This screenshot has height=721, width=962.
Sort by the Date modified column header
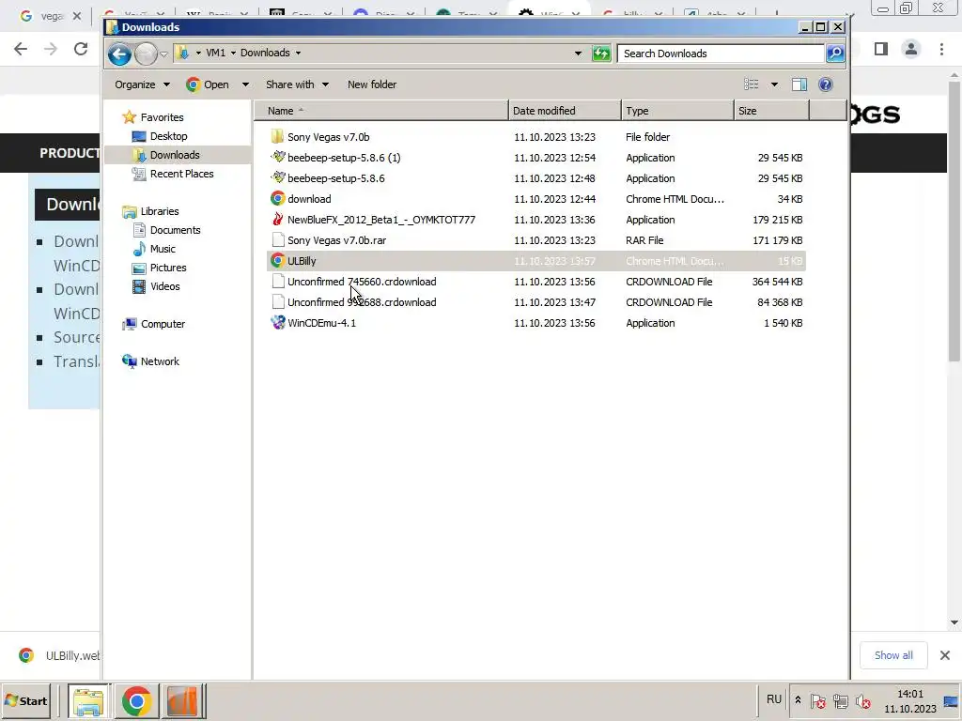tap(565, 111)
